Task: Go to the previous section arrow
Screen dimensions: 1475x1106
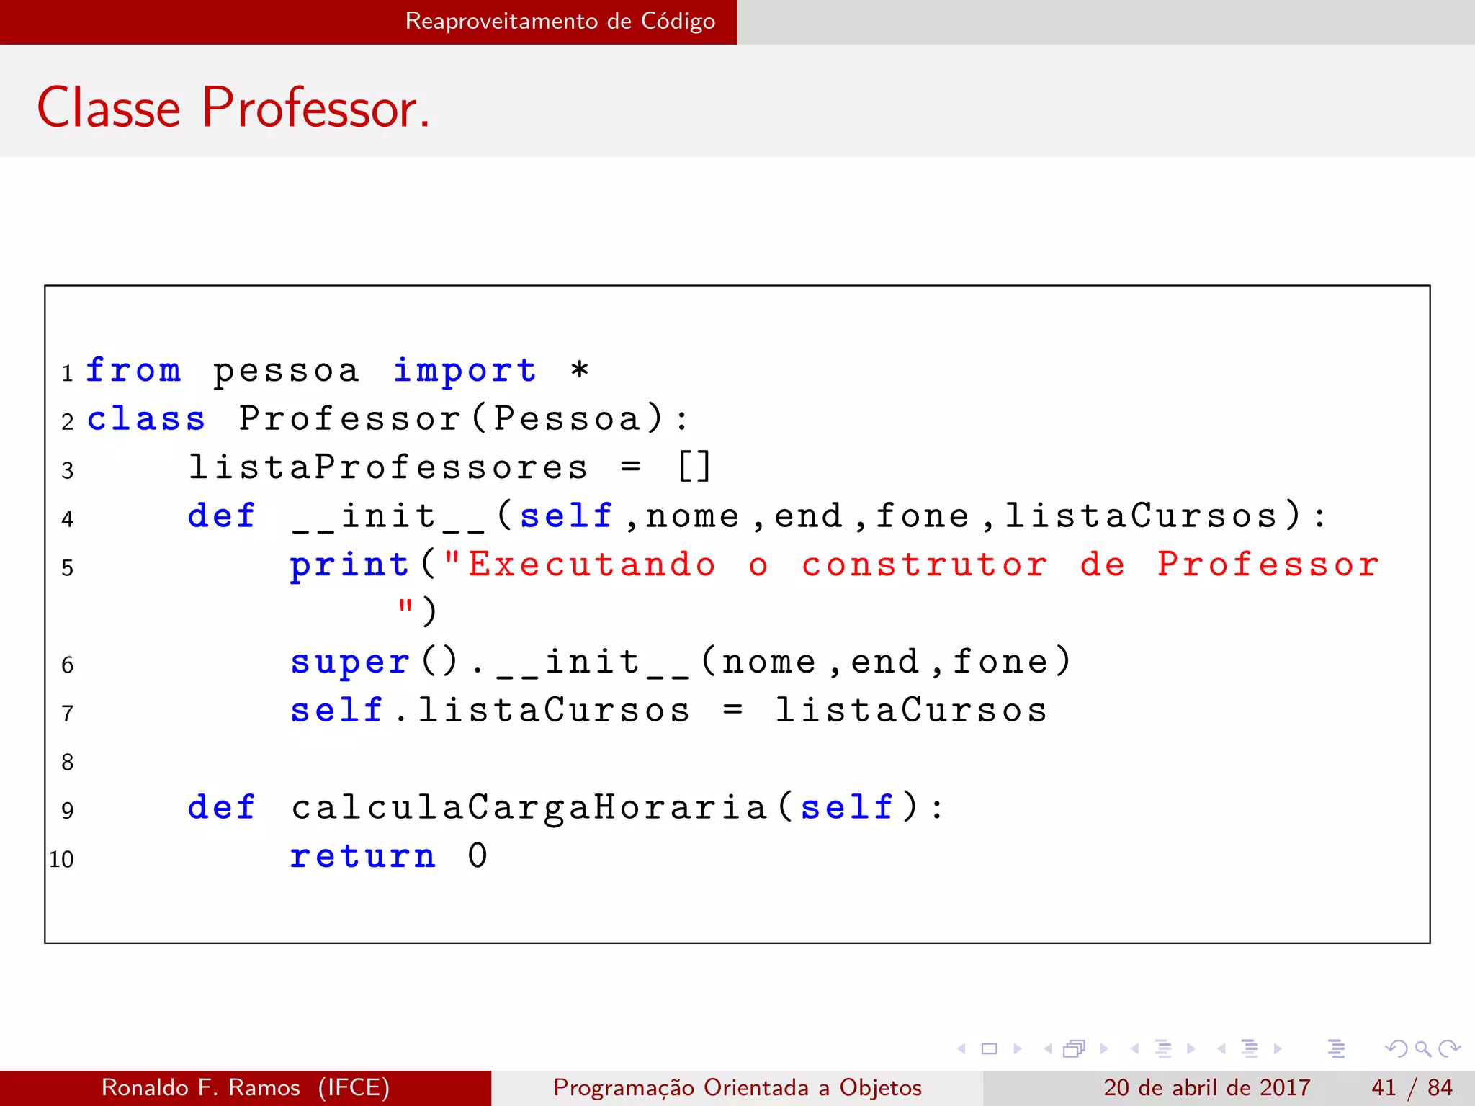Action: tap(1221, 1048)
